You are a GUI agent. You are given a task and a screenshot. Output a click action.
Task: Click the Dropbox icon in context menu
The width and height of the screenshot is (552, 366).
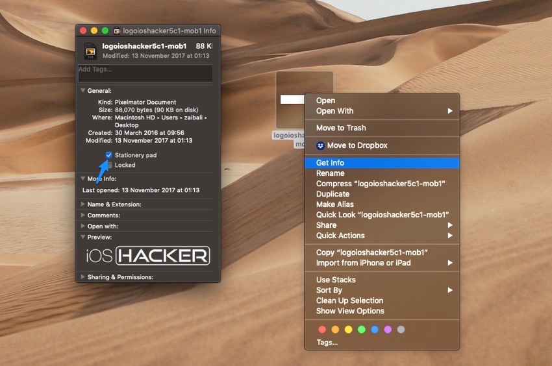(x=320, y=145)
